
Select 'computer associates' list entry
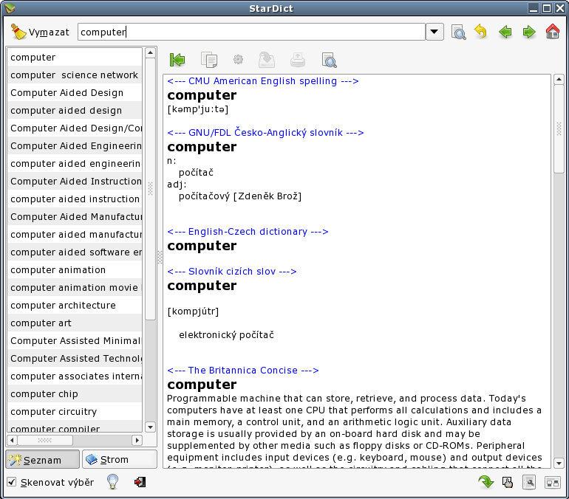(x=75, y=376)
